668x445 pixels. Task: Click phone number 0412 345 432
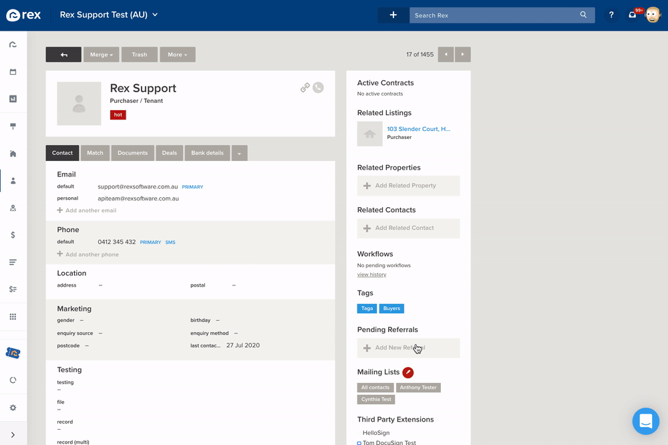click(117, 242)
